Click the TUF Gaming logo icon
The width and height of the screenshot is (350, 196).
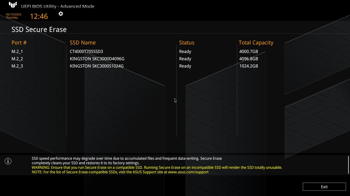(12, 5)
